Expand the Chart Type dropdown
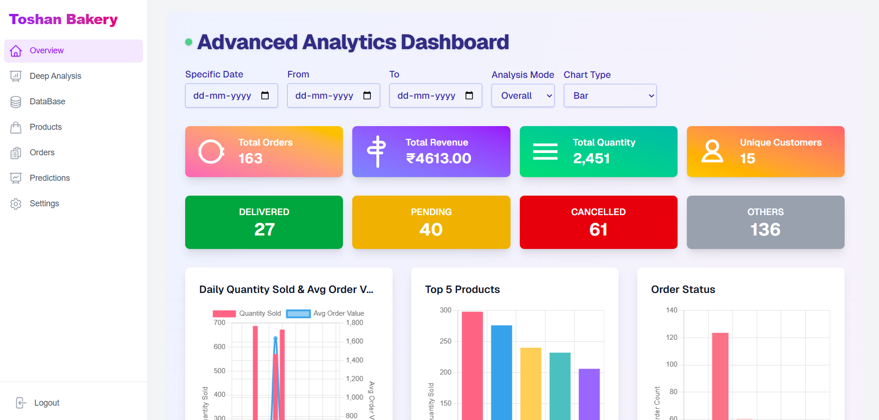The image size is (879, 420). pos(610,95)
